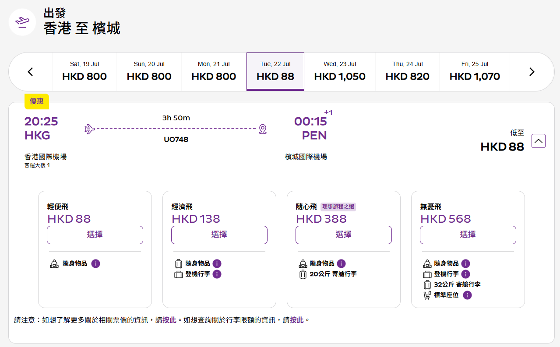This screenshot has height=347, width=560.
Task: Click the carry-on bag icon in 輕便飛 card
Action: (55, 263)
